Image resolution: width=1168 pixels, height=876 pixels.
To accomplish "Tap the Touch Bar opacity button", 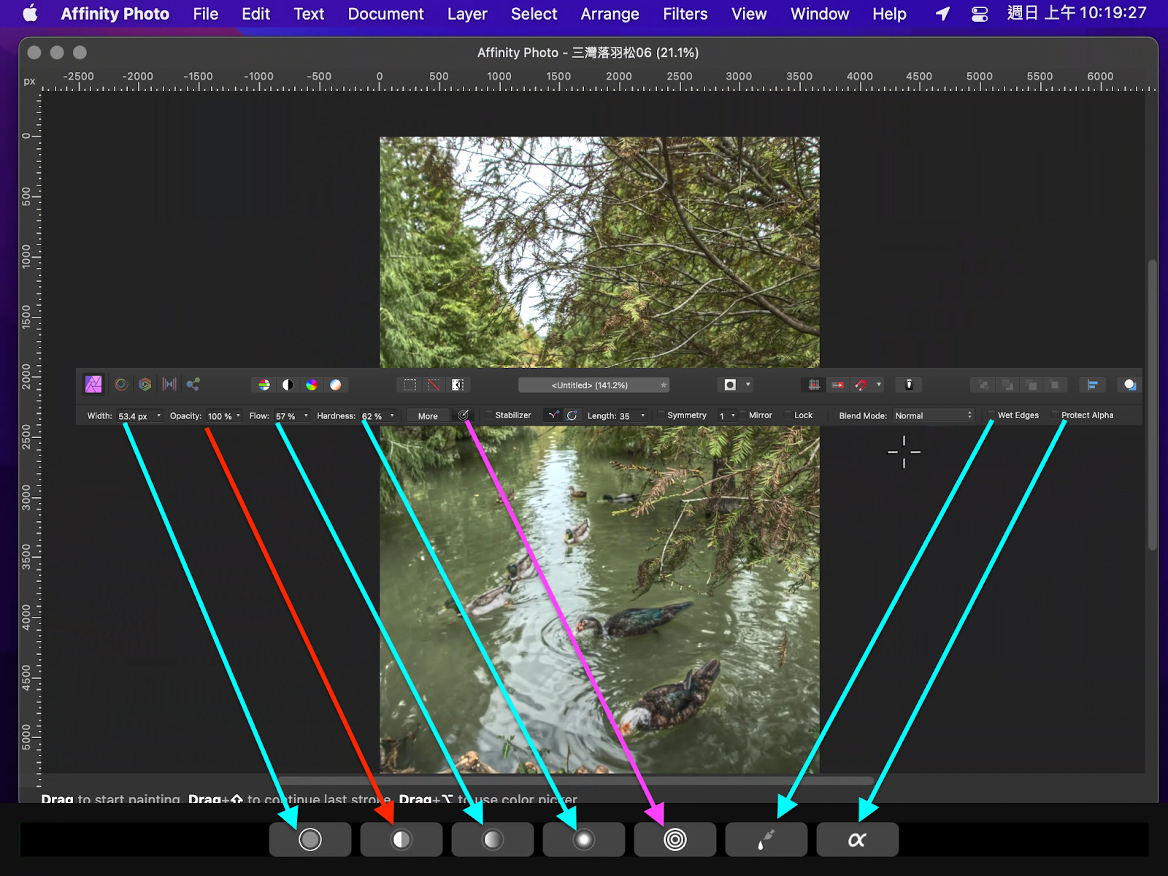I will [401, 839].
